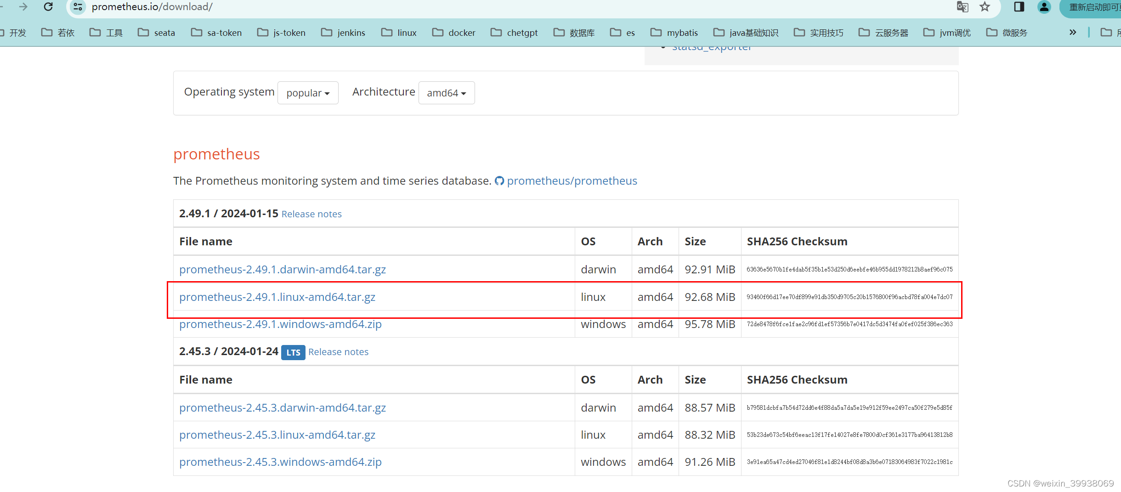Open the 若依 bookmark folder
Screen dimensions: 1121x492
[58, 33]
